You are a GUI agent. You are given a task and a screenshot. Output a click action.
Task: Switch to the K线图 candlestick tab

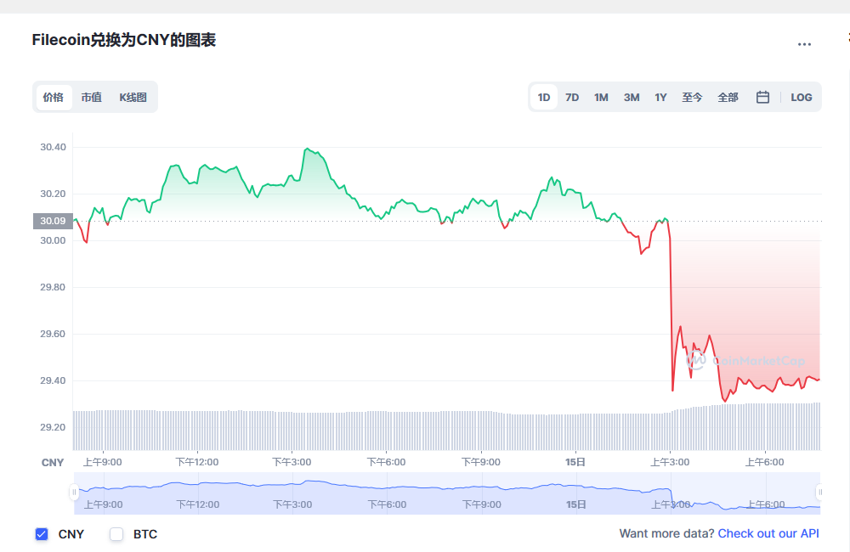click(133, 98)
